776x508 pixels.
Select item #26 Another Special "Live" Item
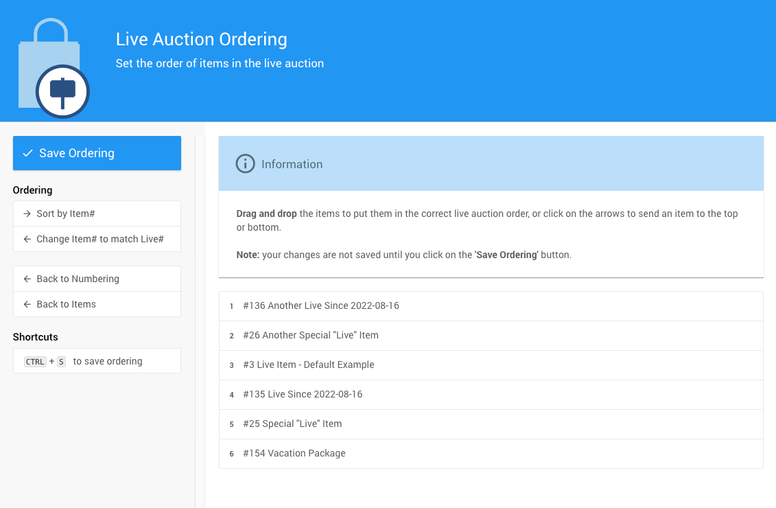[311, 335]
